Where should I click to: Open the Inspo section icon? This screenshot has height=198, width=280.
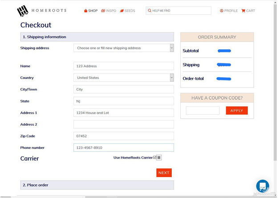tap(103, 11)
